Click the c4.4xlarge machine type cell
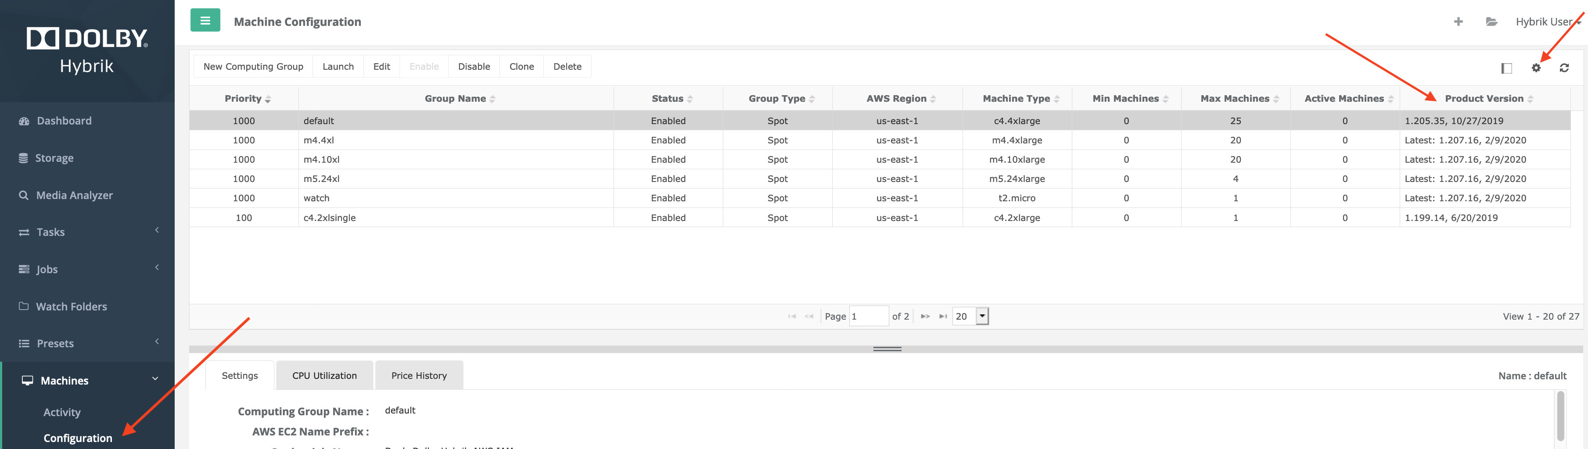Screen dimensions: 1588x449 (1017, 121)
